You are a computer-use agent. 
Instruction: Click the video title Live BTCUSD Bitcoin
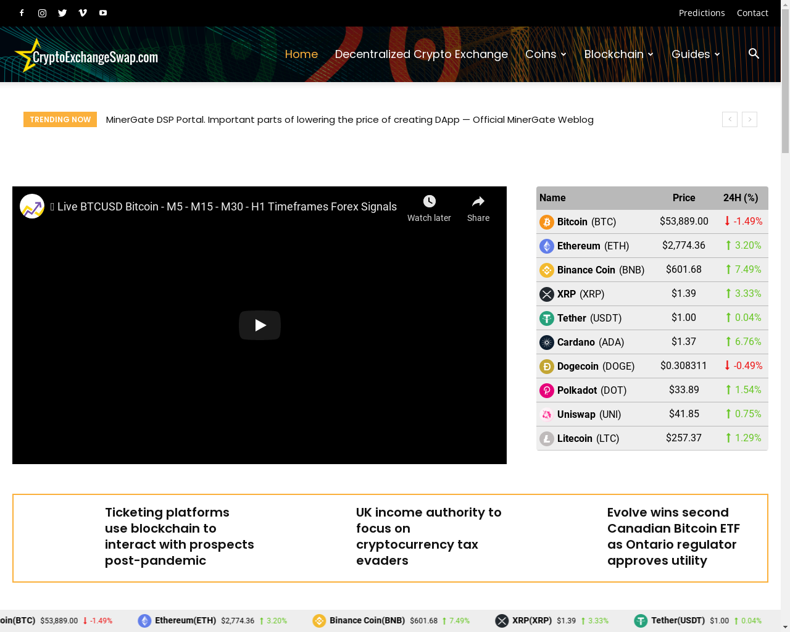[x=223, y=207]
